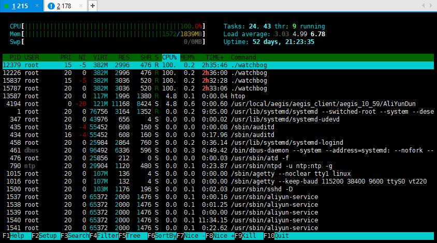Switch to session tab 2 178

(65, 6)
